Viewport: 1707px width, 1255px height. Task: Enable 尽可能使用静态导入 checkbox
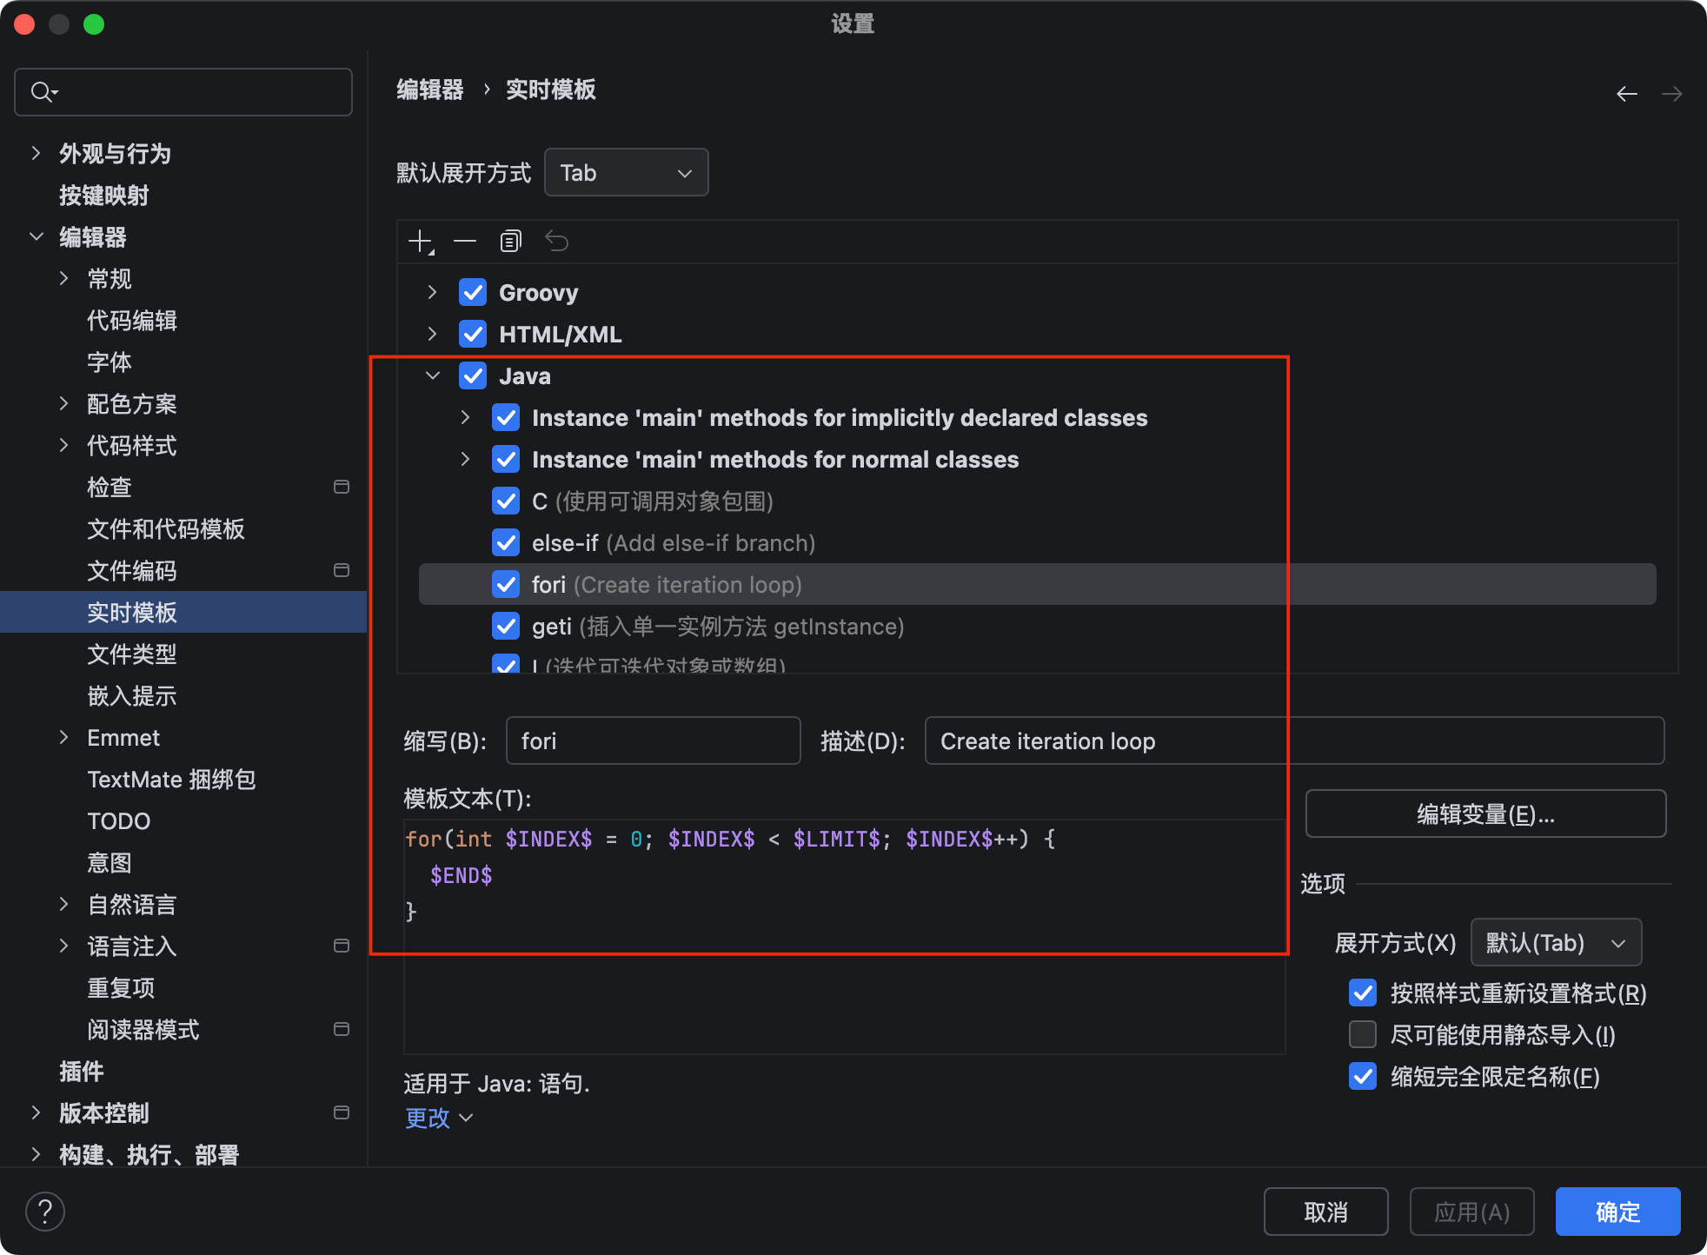coord(1362,1034)
